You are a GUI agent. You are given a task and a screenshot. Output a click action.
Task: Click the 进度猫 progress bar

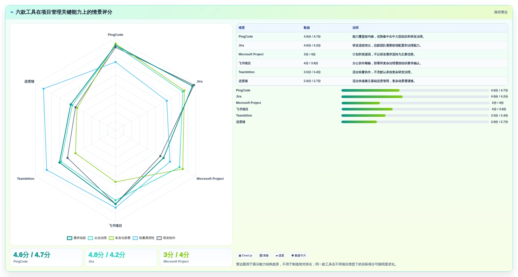click(415, 122)
